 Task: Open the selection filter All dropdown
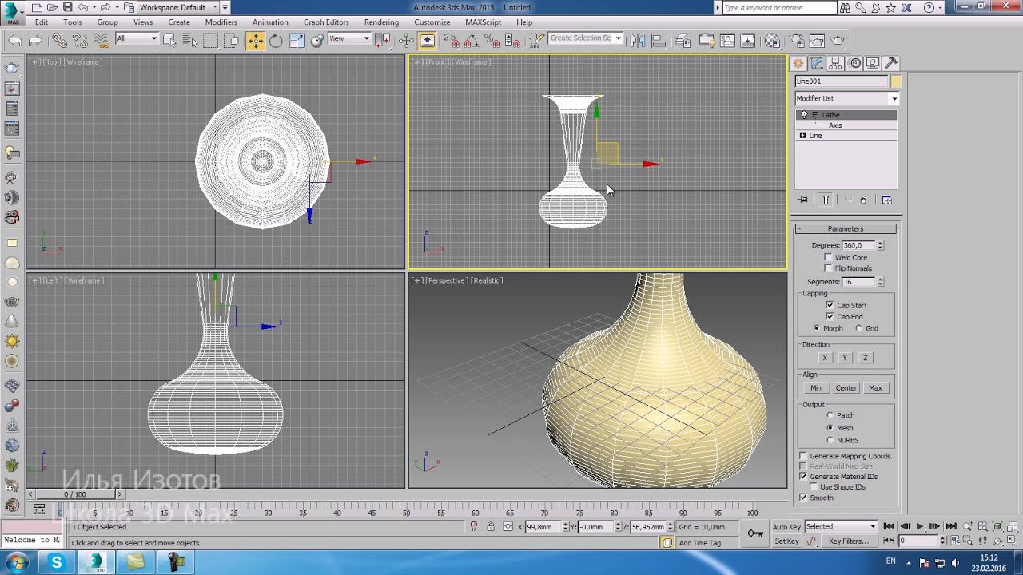click(x=137, y=38)
